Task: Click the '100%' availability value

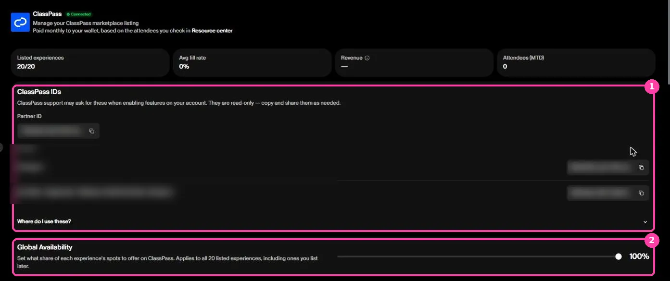Action: click(639, 257)
